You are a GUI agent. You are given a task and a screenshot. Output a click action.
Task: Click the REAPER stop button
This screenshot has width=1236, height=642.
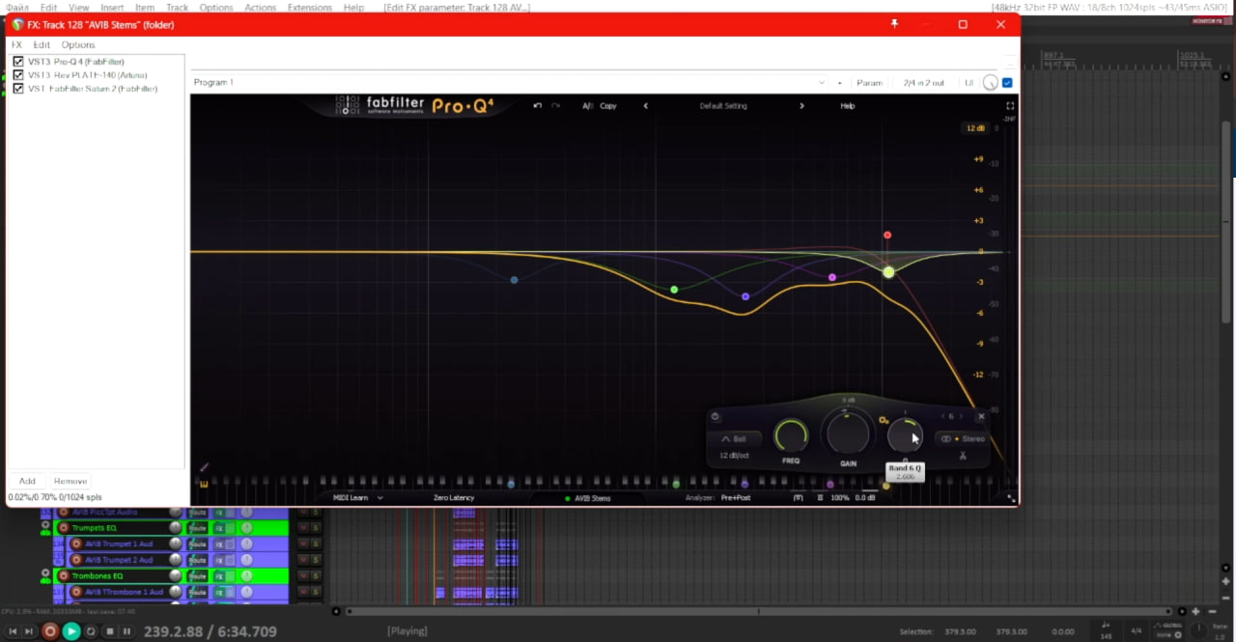pos(109,631)
